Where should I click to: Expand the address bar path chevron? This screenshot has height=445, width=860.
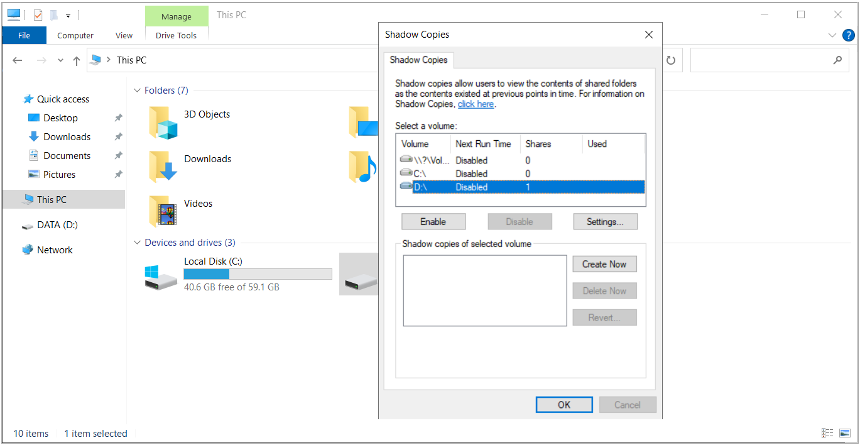109,60
